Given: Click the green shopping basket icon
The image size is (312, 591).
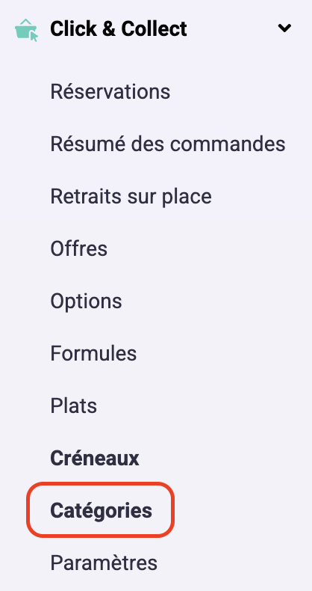Looking at the screenshot, I should point(26,30).
